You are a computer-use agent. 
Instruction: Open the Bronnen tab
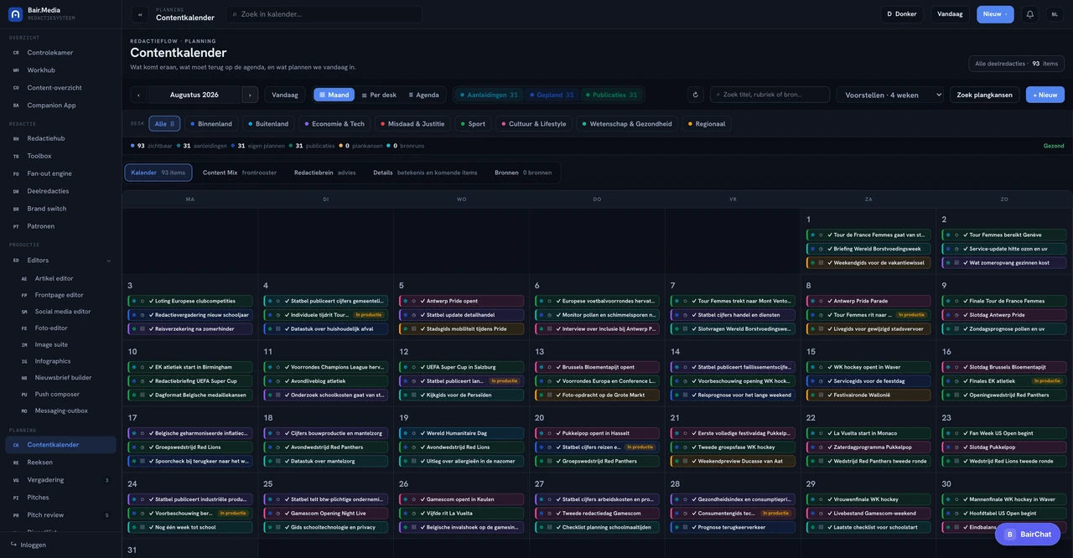coord(523,173)
